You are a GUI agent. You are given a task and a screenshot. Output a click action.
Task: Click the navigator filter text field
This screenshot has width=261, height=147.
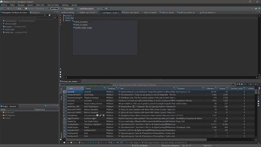27,18
